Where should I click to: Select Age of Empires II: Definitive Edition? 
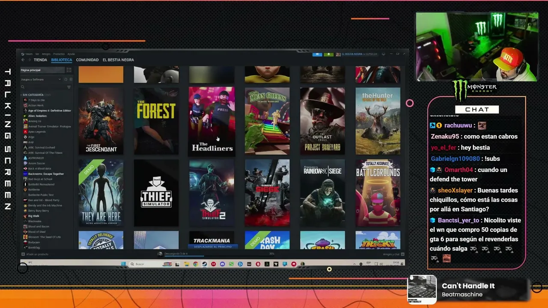pos(50,111)
